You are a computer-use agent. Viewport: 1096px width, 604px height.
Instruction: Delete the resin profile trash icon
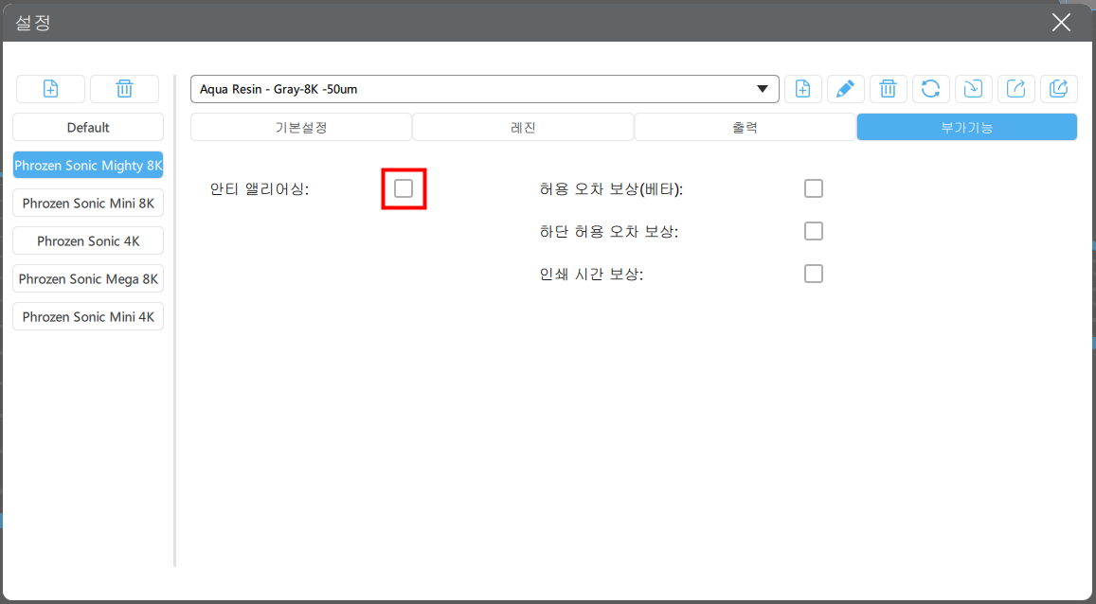[888, 89]
